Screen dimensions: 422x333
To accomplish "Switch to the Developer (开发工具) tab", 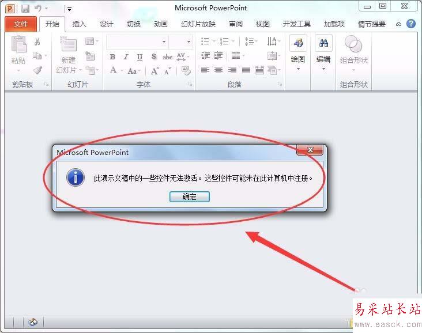I will pos(296,24).
